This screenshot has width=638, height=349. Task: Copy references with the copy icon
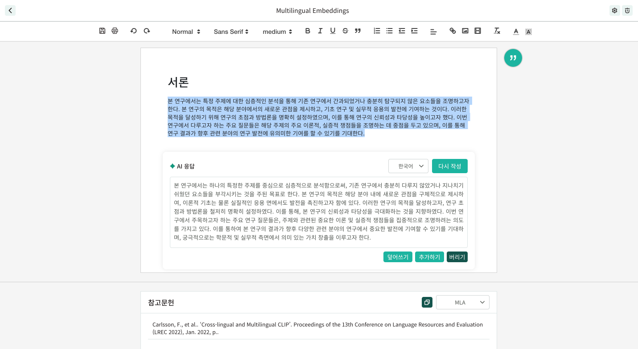[427, 302]
